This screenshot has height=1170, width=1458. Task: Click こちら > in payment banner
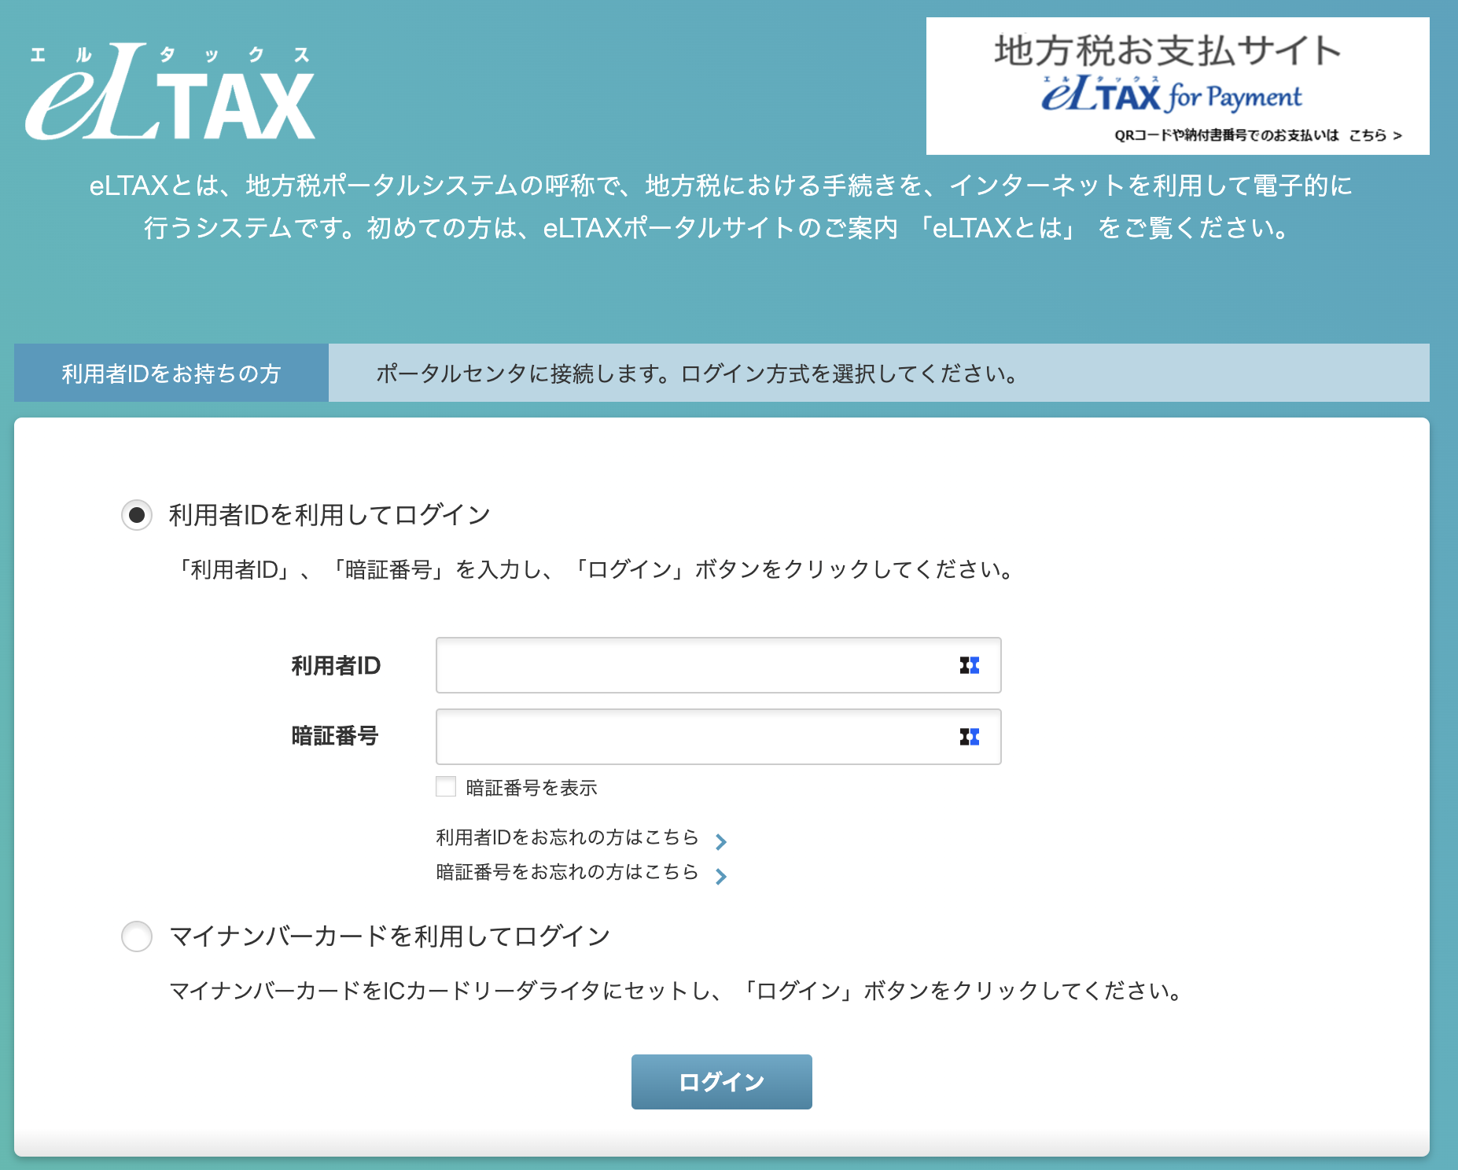click(1375, 135)
